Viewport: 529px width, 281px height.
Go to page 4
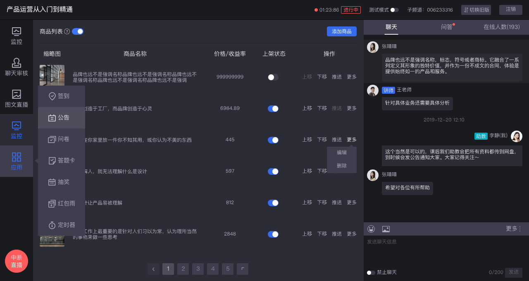[x=213, y=269]
